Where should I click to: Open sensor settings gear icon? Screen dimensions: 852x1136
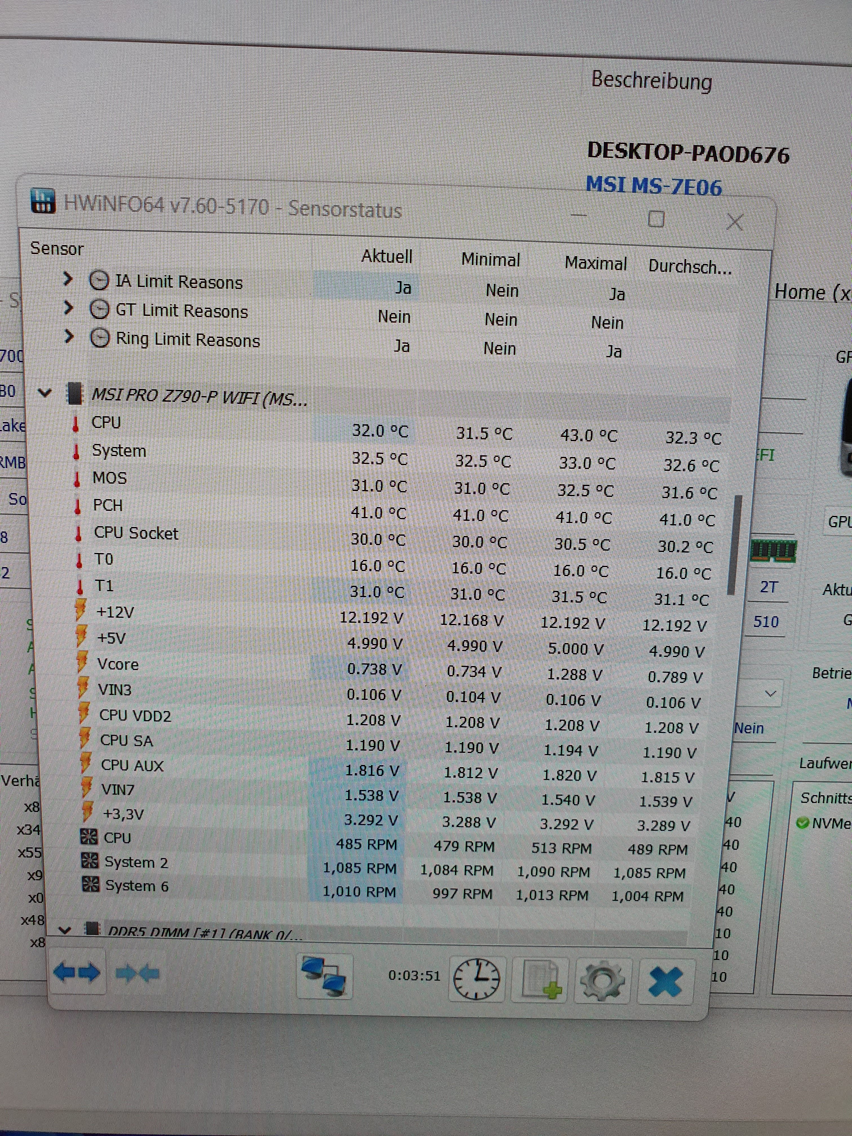point(602,981)
